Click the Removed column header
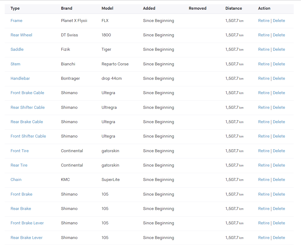301x245 pixels. tap(198, 8)
